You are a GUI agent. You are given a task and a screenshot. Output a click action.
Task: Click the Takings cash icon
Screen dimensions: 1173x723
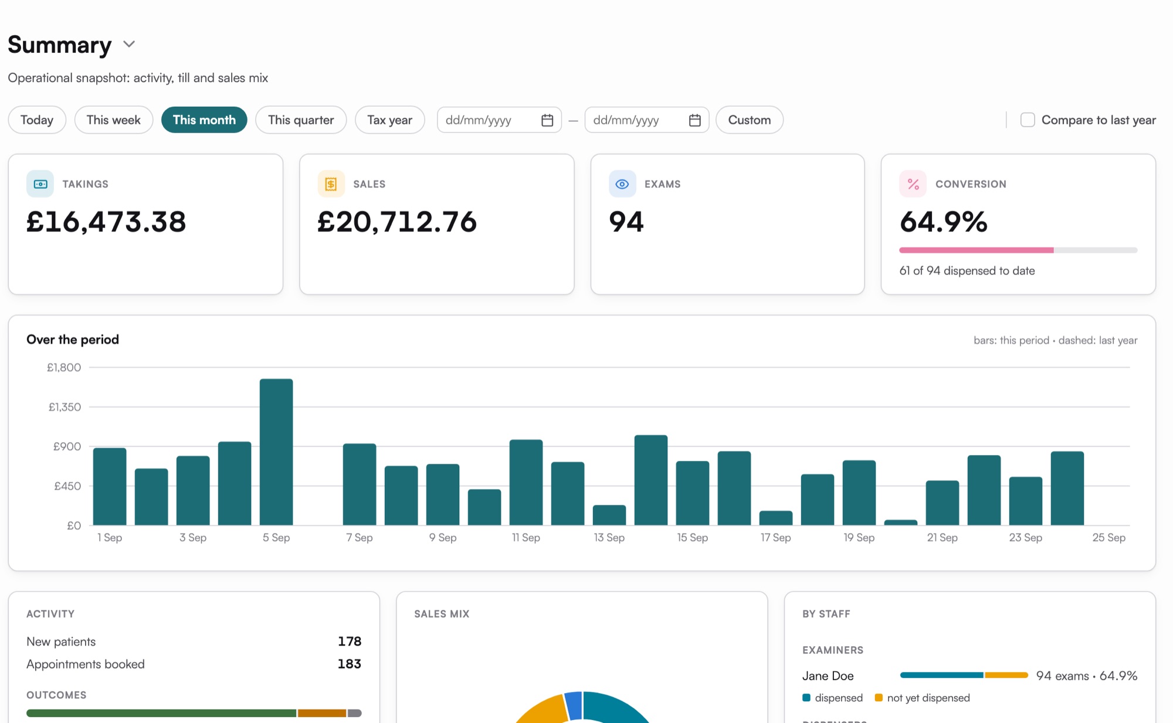coord(40,184)
